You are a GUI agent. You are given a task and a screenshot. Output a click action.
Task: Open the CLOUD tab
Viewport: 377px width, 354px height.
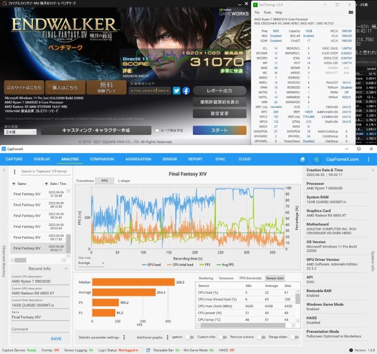click(245, 160)
